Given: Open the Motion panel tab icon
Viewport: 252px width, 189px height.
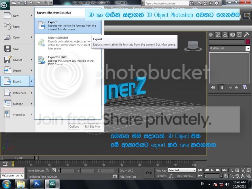Looking at the screenshot, I should pyautogui.click(x=232, y=35).
